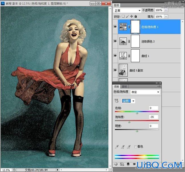The height and width of the screenshot is (172, 185).
Task: Toggle lock all padlock icon
Action: click(136, 16)
